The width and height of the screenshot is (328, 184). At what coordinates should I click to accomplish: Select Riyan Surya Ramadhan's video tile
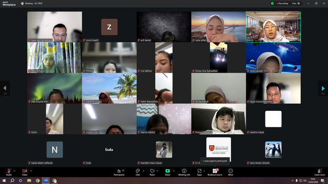[273, 88]
